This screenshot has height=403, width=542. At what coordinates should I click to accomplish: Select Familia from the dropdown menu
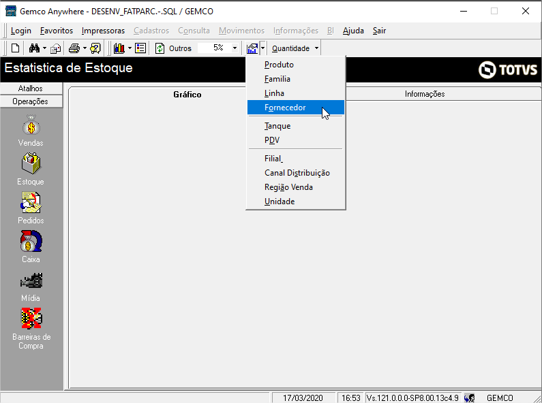tap(296, 79)
